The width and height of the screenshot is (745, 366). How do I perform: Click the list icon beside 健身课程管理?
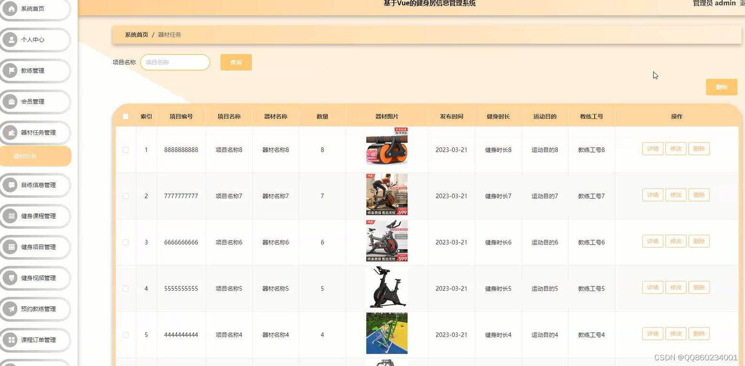[11, 216]
